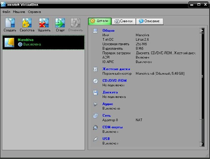Open the Дискета settings link
The width and height of the screenshot is (210, 159).
110,92
